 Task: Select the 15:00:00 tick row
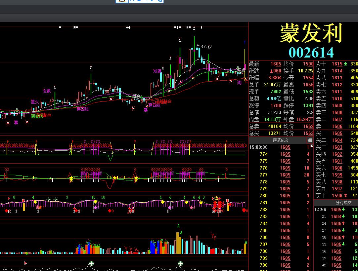tap(279, 147)
